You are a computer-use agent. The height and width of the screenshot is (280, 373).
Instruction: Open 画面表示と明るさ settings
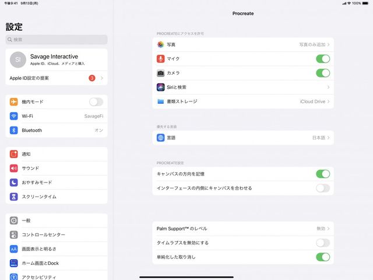tap(57, 249)
